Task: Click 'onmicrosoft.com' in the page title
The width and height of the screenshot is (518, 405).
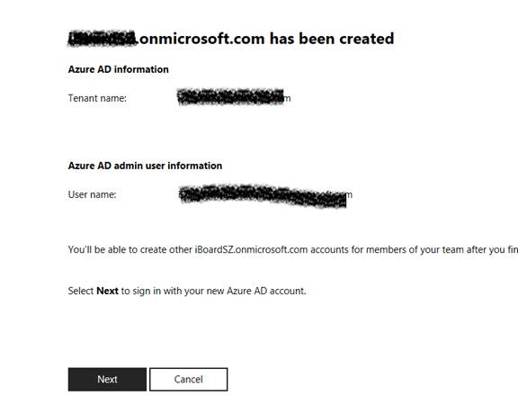Action: 202,39
